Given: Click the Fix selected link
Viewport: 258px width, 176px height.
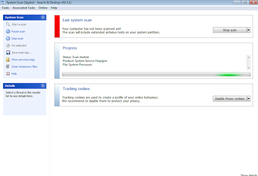Looking at the screenshot, I should 19,46.
